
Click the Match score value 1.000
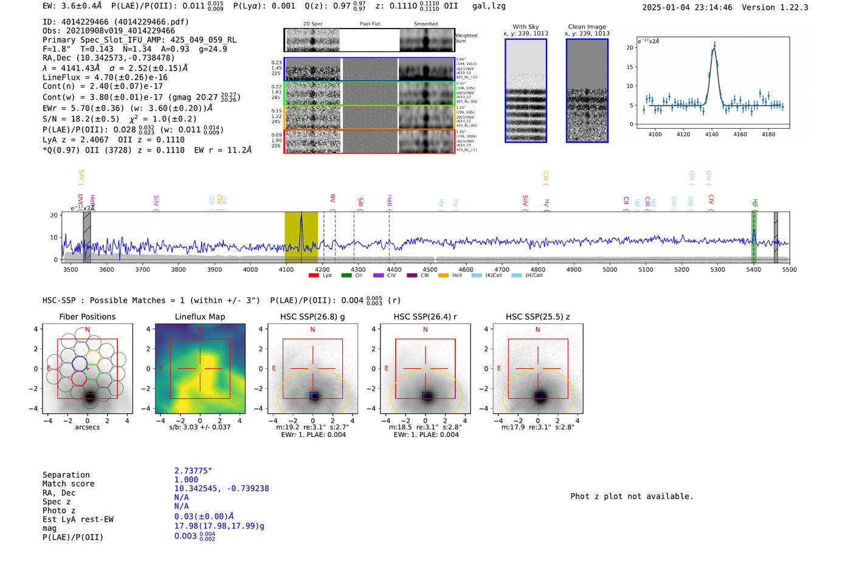tap(186, 480)
